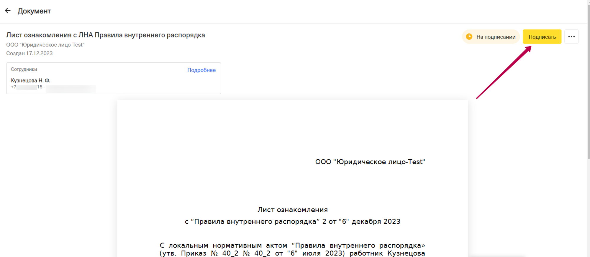The width and height of the screenshot is (590, 257).
Task: Click the employee's masked phone number
Action: coord(27,87)
